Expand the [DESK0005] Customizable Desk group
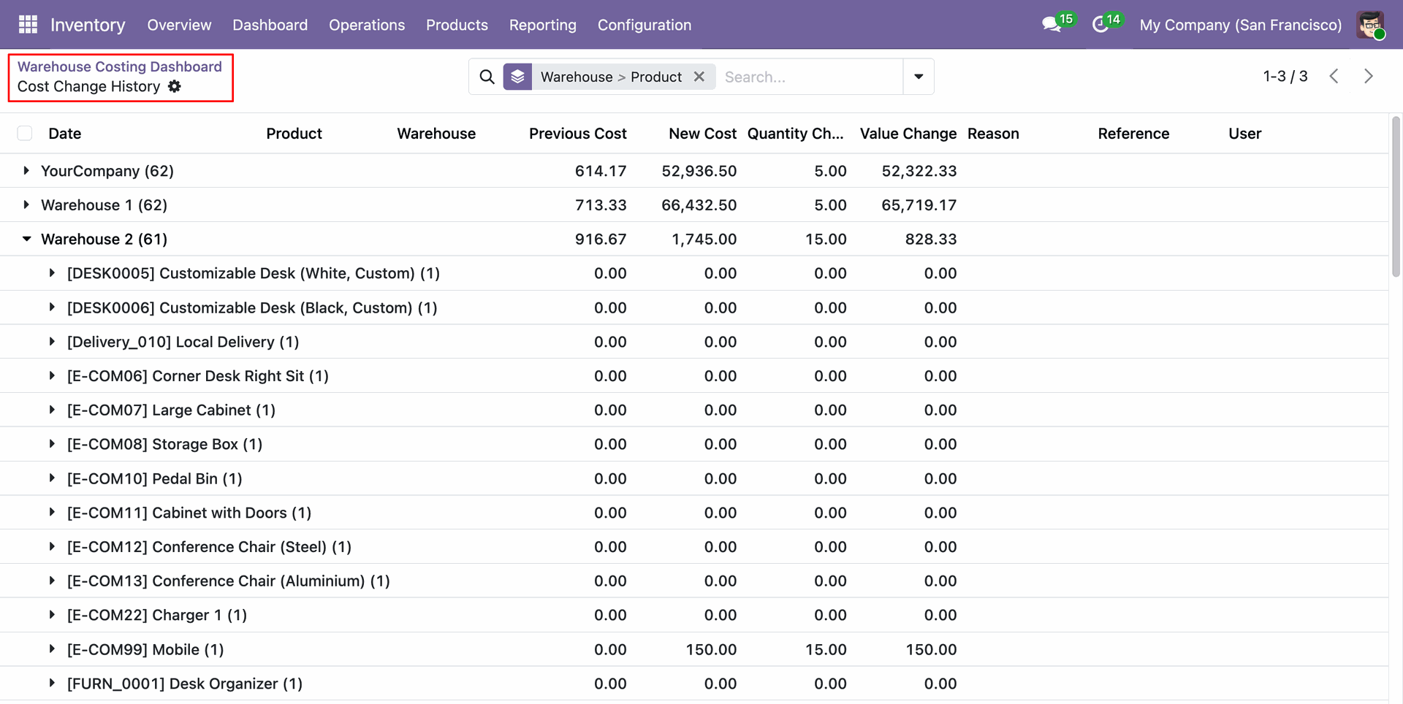Screen dimensions: 1403x704 (52, 273)
